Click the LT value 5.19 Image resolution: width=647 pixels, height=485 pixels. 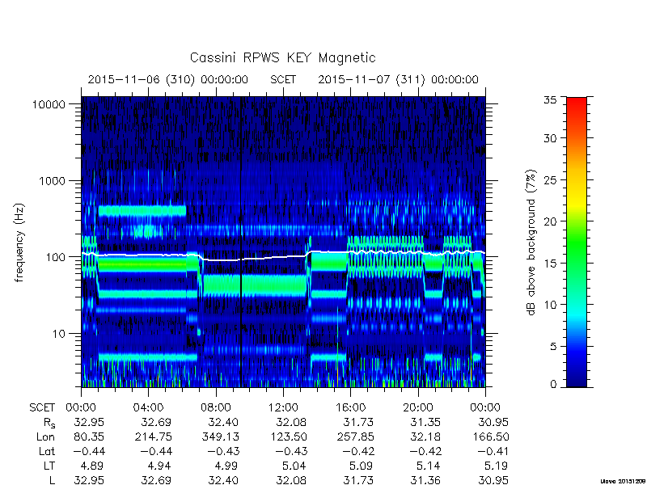tap(496, 466)
